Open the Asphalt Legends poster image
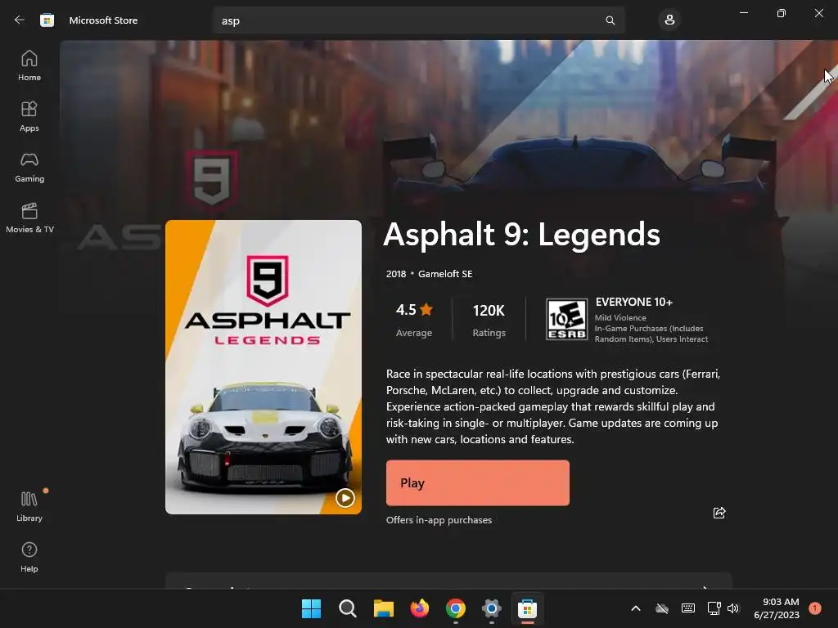 pyautogui.click(x=264, y=367)
